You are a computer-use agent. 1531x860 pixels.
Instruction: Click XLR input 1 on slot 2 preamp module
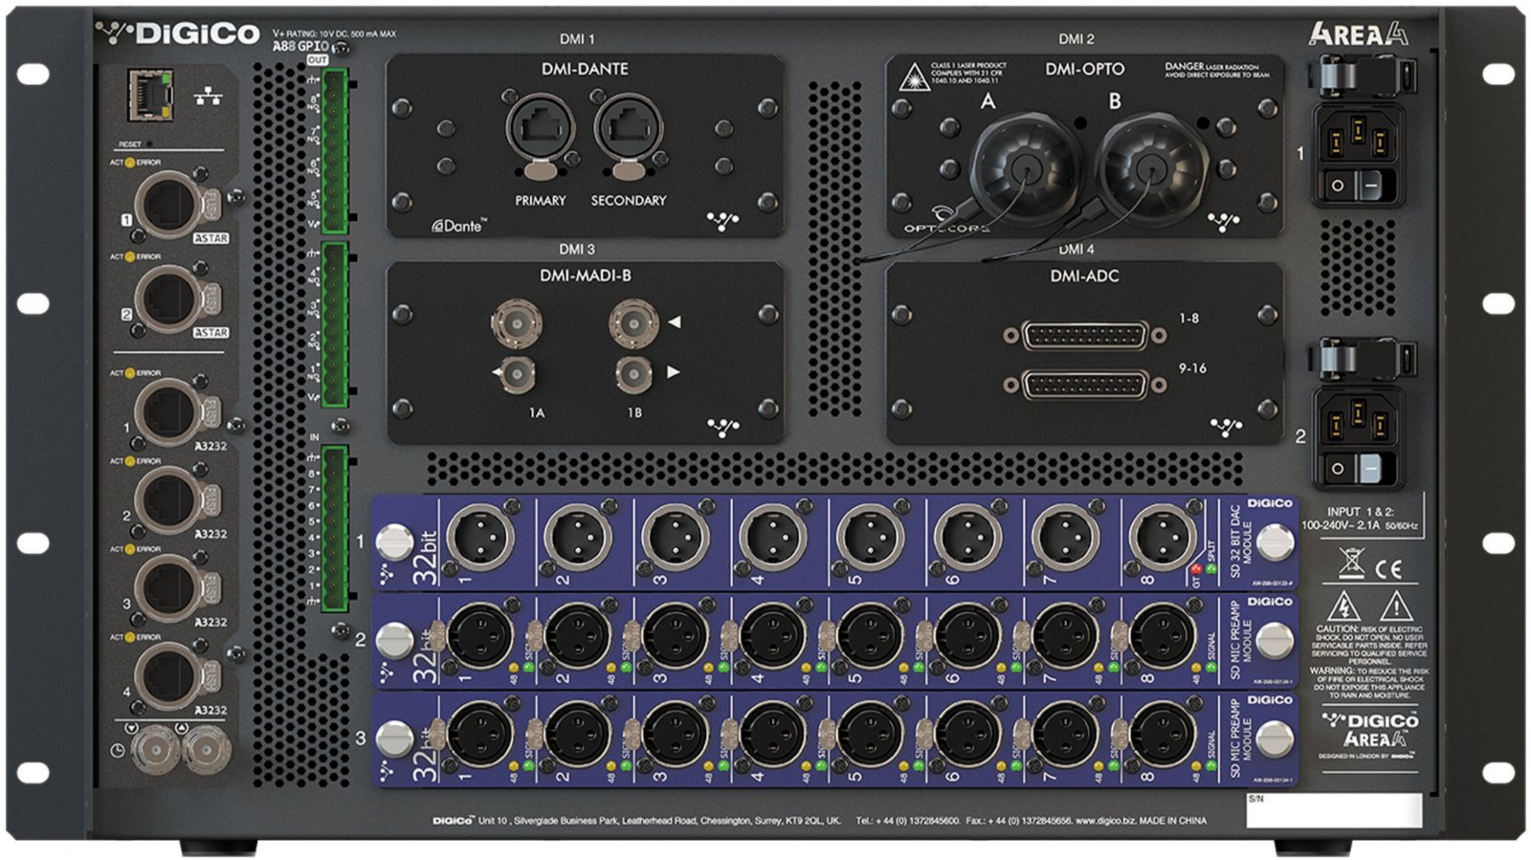click(x=480, y=635)
